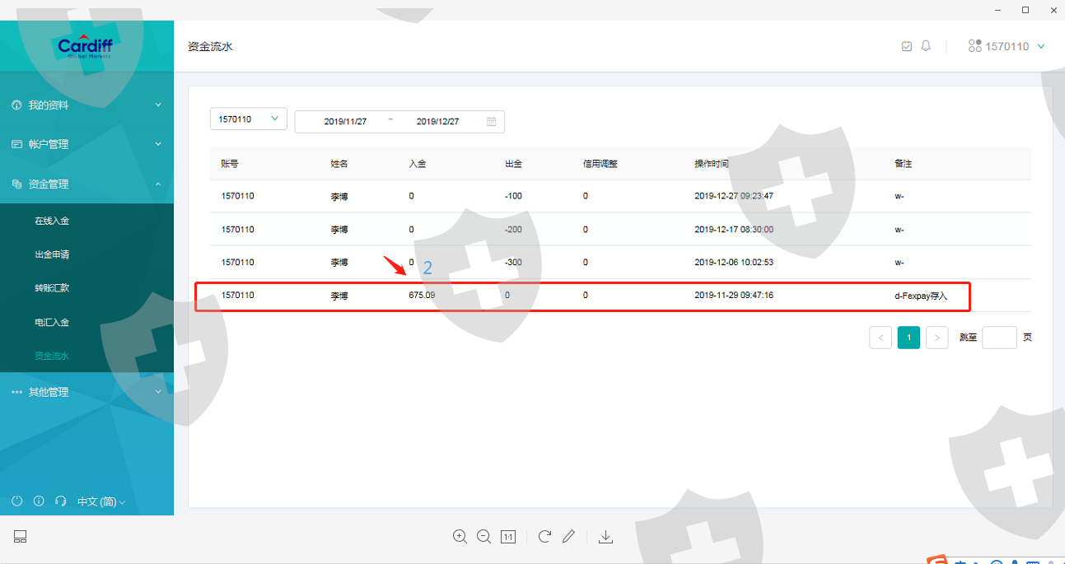The width and height of the screenshot is (1065, 564).
Task: Click the 姓名 column header
Action: coord(339,164)
